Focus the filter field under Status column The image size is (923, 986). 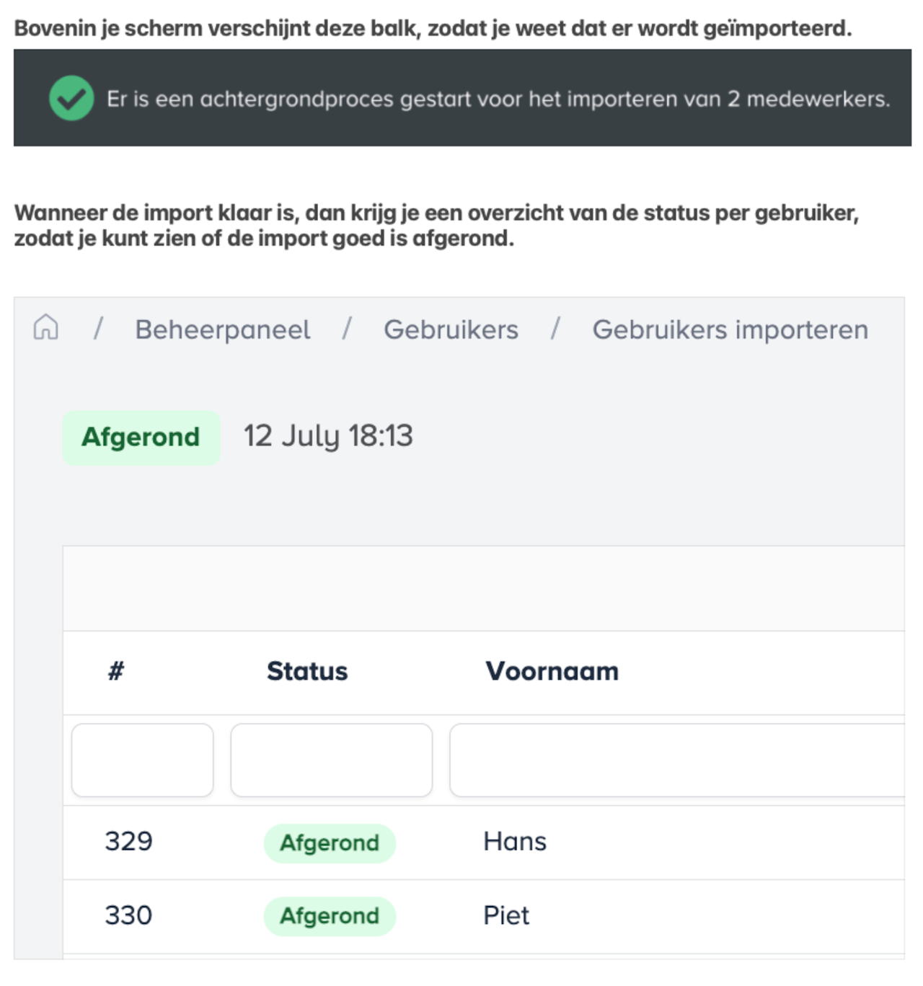tap(331, 760)
